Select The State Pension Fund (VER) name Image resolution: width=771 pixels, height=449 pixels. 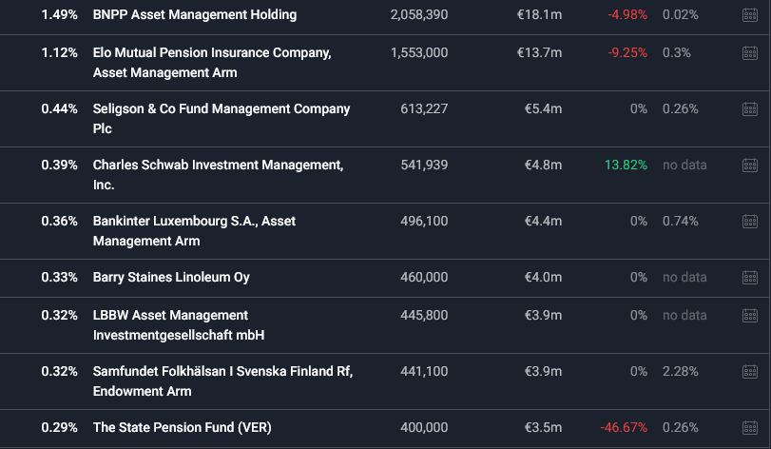point(182,427)
